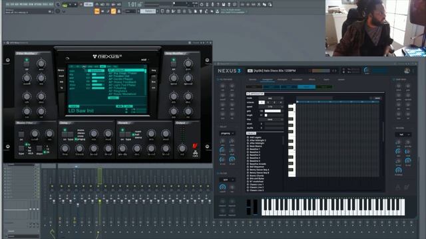This screenshot has width=426, height=239.
Task: Click Reverb type button in Nexus 2
Action: click(128, 134)
